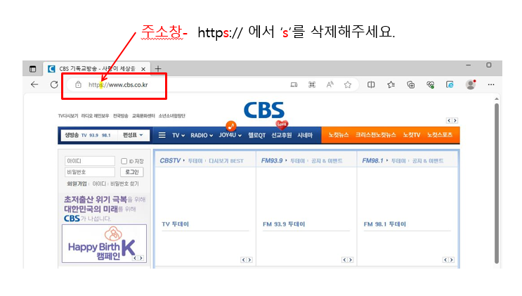Expand the JOY4U dropdown menu
The width and height of the screenshot is (522, 296).
click(x=230, y=135)
